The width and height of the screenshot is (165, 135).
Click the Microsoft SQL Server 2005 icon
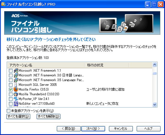pos(16,85)
